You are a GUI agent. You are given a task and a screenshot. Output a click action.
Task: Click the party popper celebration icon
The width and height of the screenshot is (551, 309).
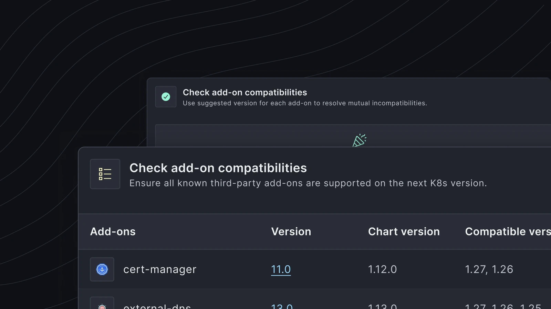(359, 140)
